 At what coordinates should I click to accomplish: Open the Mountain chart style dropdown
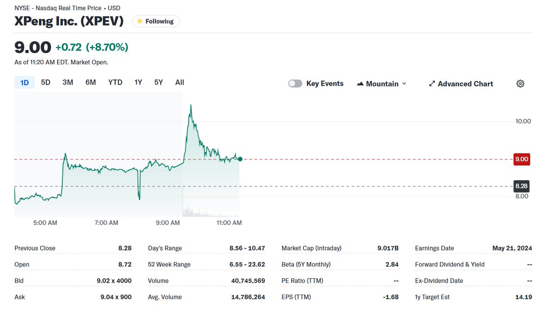click(382, 84)
